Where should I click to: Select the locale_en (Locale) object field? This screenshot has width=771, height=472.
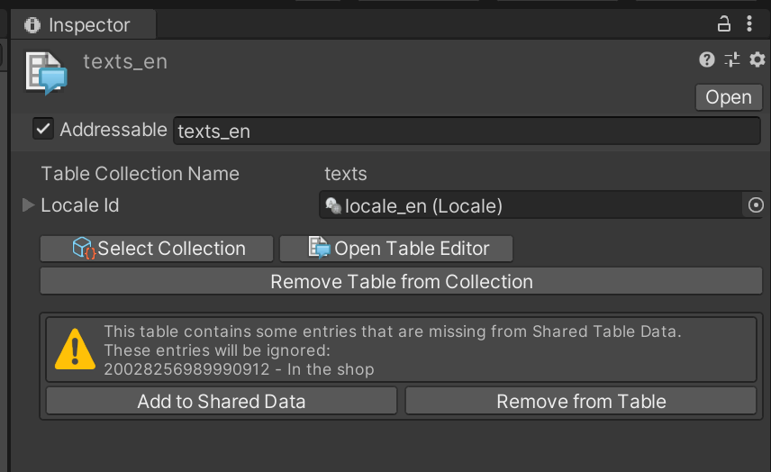click(x=530, y=206)
